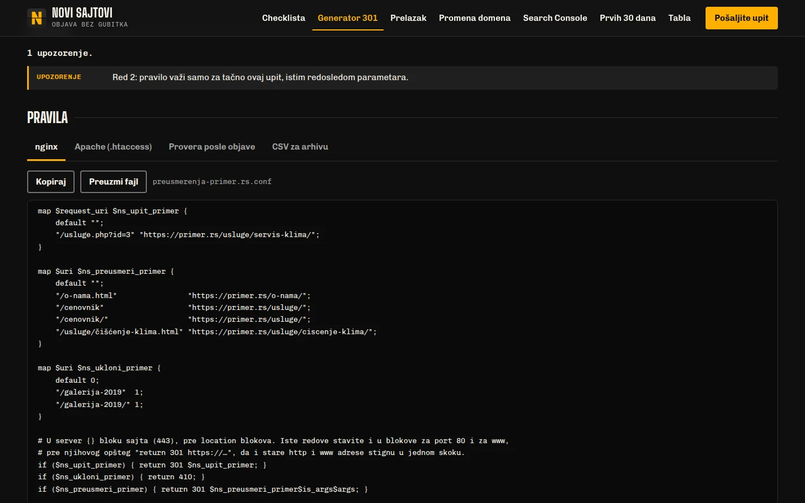Open Search Console section
This screenshot has height=503, width=805.
point(555,18)
